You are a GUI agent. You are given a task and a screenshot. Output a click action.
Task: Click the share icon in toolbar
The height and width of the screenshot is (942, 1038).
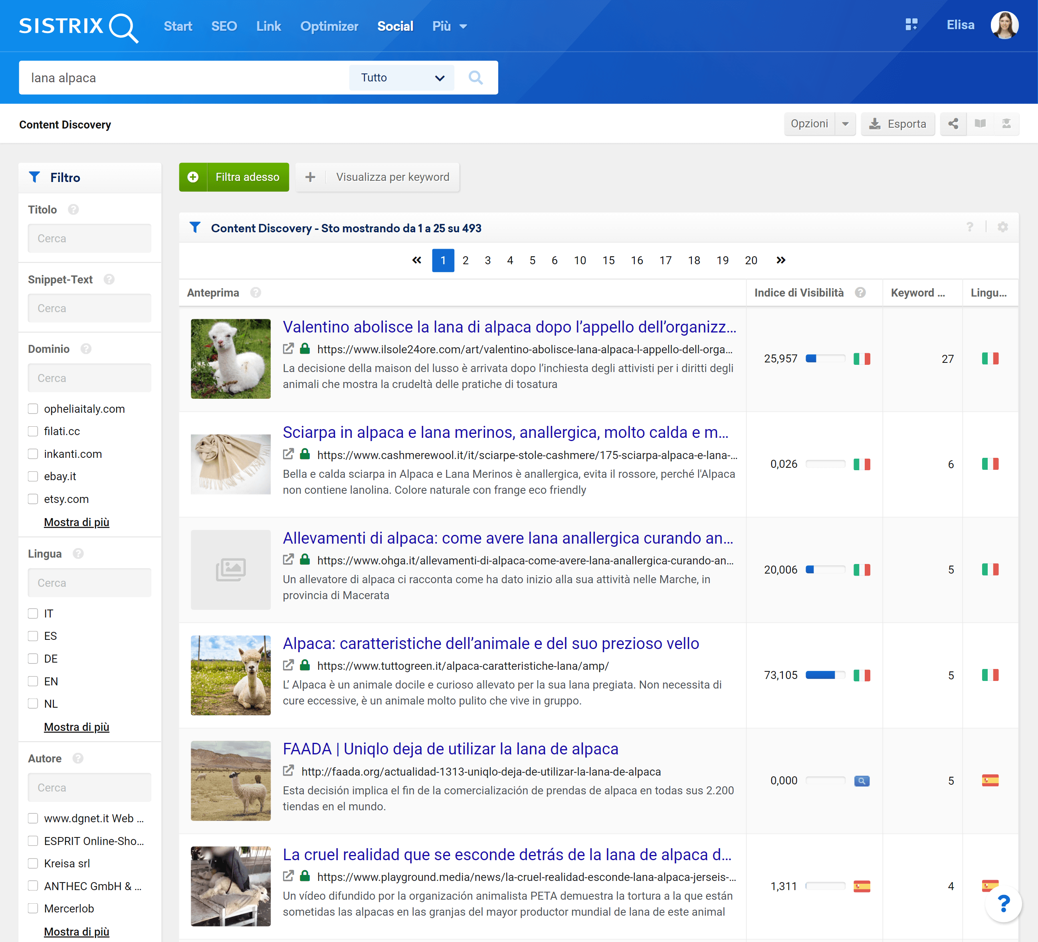click(953, 124)
